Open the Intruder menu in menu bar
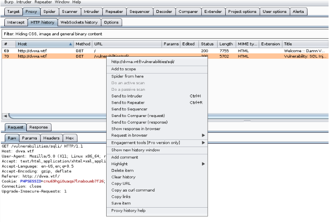 coord(24,2)
